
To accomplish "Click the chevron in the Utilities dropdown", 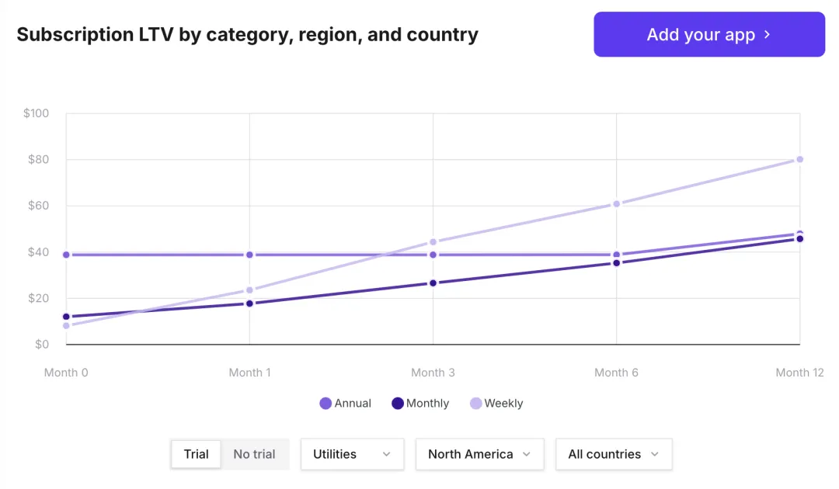I will [386, 454].
